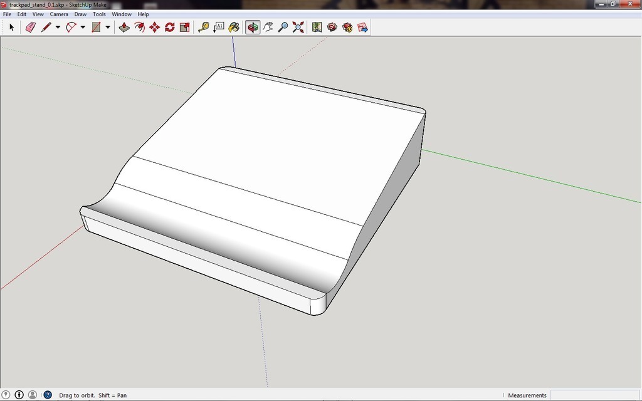The width and height of the screenshot is (642, 401).
Task: Click Zoom Extents to fit the model
Action: tap(297, 26)
